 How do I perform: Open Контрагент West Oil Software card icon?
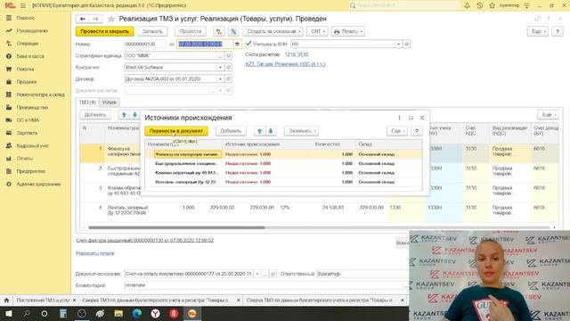228,68
